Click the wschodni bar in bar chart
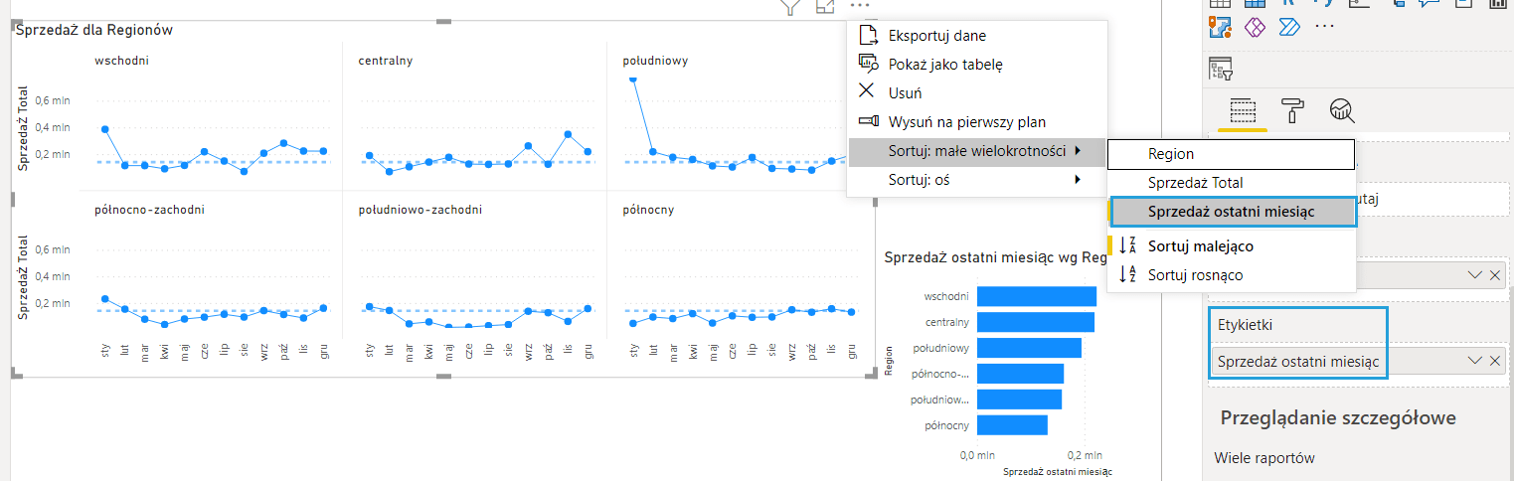 coord(1036,296)
